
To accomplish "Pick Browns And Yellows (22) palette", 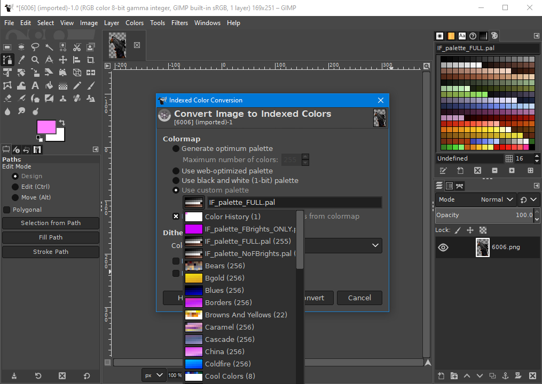I will coord(240,315).
